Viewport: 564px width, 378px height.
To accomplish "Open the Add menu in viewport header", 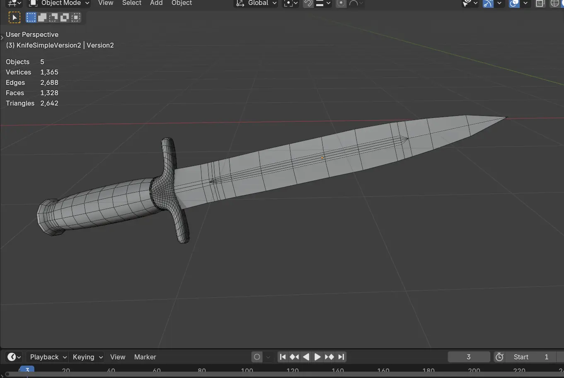I will 156,3.
